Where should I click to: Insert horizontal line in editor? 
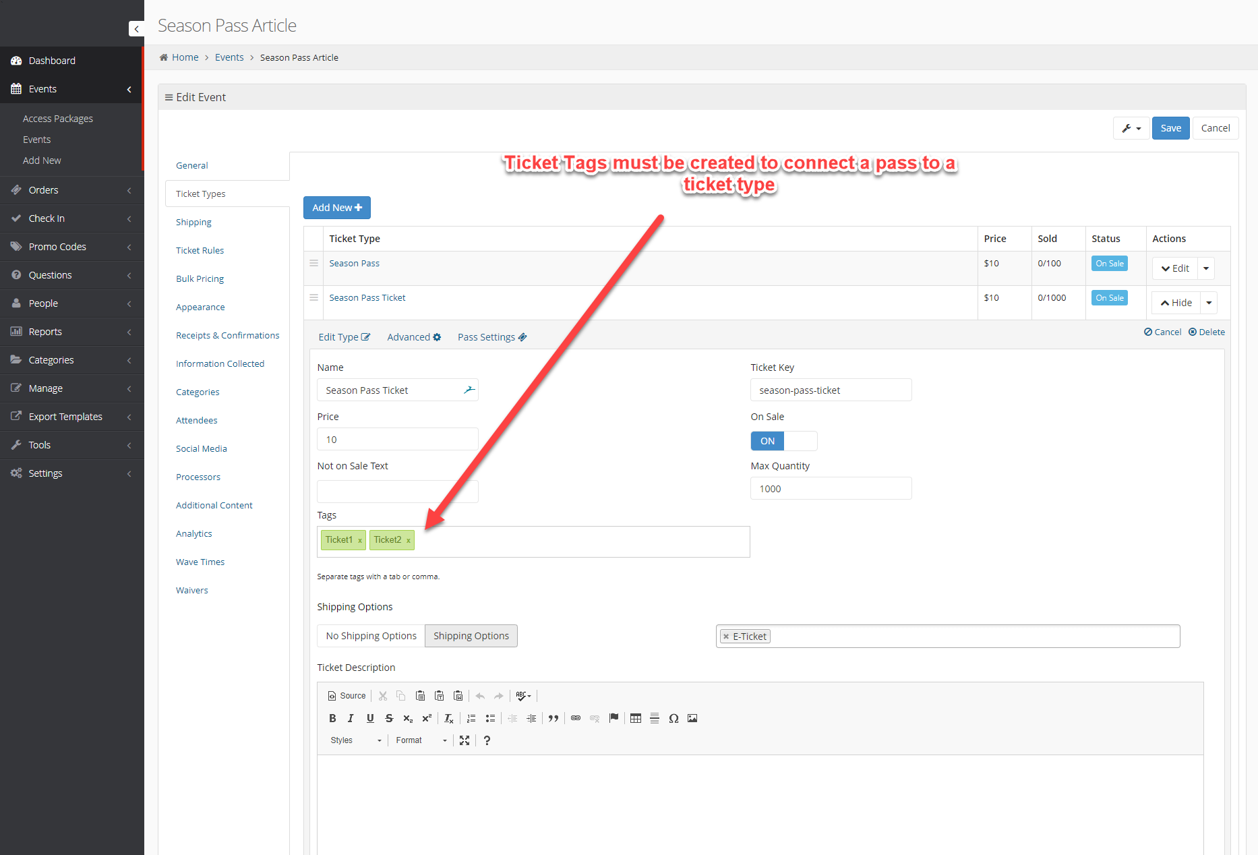pos(655,718)
